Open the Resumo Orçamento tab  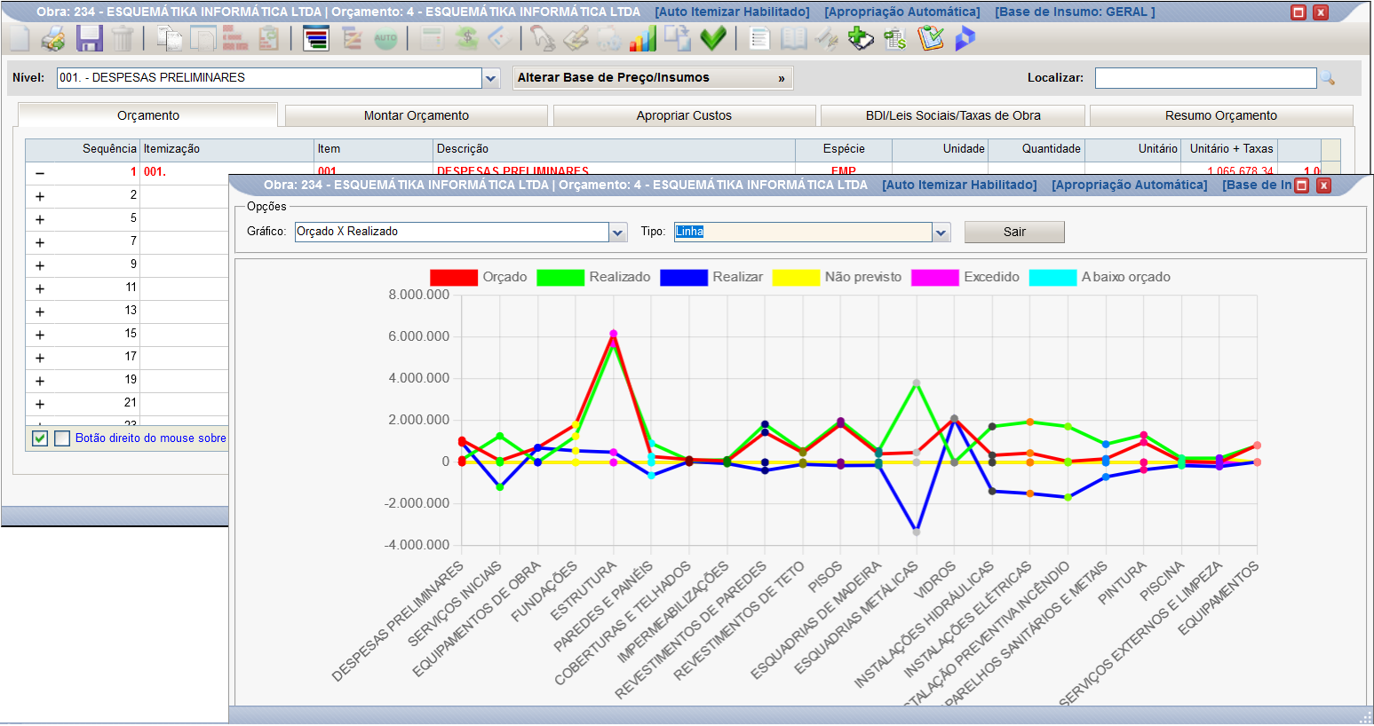point(1221,115)
